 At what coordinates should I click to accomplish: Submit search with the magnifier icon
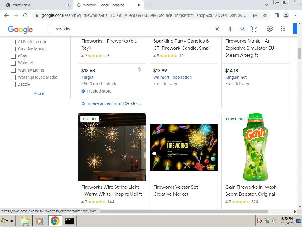pos(242,29)
